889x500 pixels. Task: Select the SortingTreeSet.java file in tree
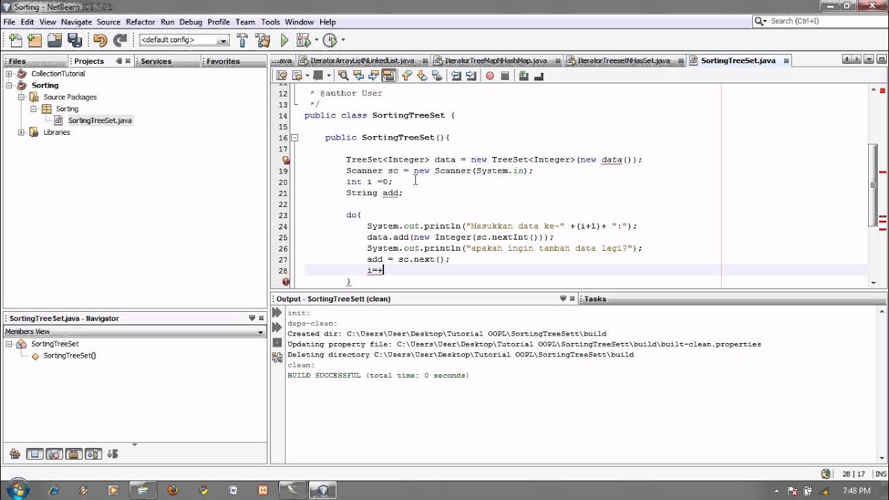pos(99,120)
